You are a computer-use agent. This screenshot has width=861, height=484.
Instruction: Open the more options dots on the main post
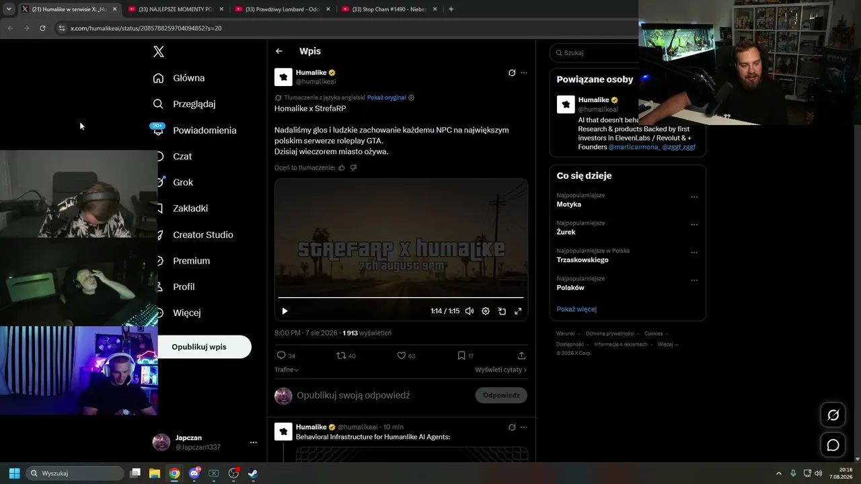524,73
